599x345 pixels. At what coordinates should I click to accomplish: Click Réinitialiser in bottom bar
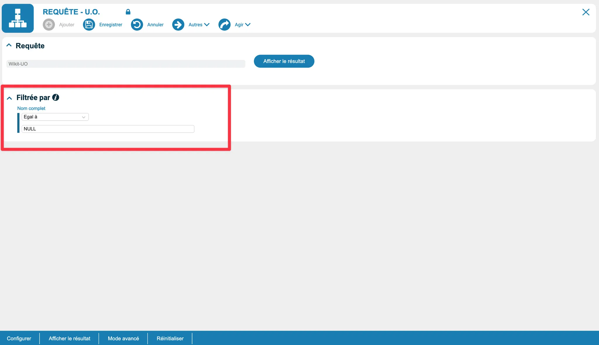click(170, 338)
